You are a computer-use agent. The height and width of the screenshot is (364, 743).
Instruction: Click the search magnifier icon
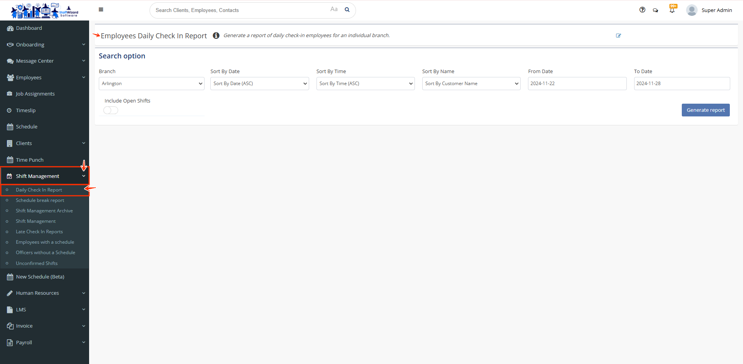pos(347,10)
